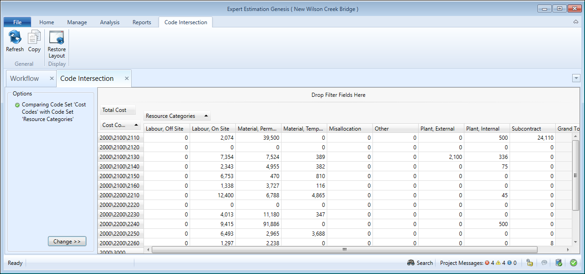
Task: Click the database check icon in the status bar
Action: point(558,263)
